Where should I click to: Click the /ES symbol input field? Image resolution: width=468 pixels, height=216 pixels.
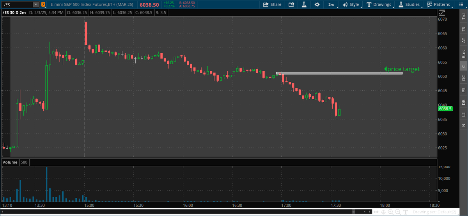pos(17,5)
